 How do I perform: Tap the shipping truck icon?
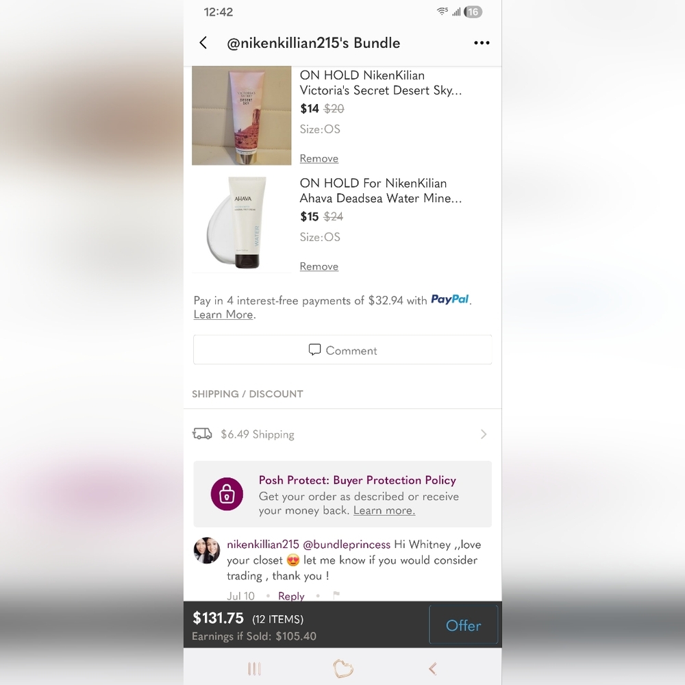(x=202, y=434)
